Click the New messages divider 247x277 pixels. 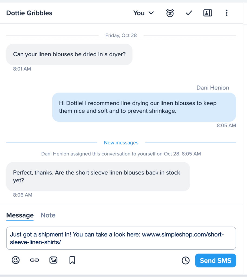[x=121, y=143]
